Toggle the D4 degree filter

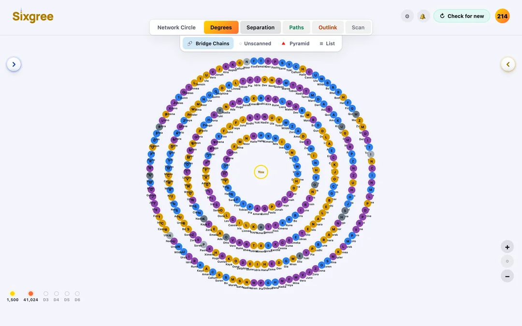click(x=57, y=294)
